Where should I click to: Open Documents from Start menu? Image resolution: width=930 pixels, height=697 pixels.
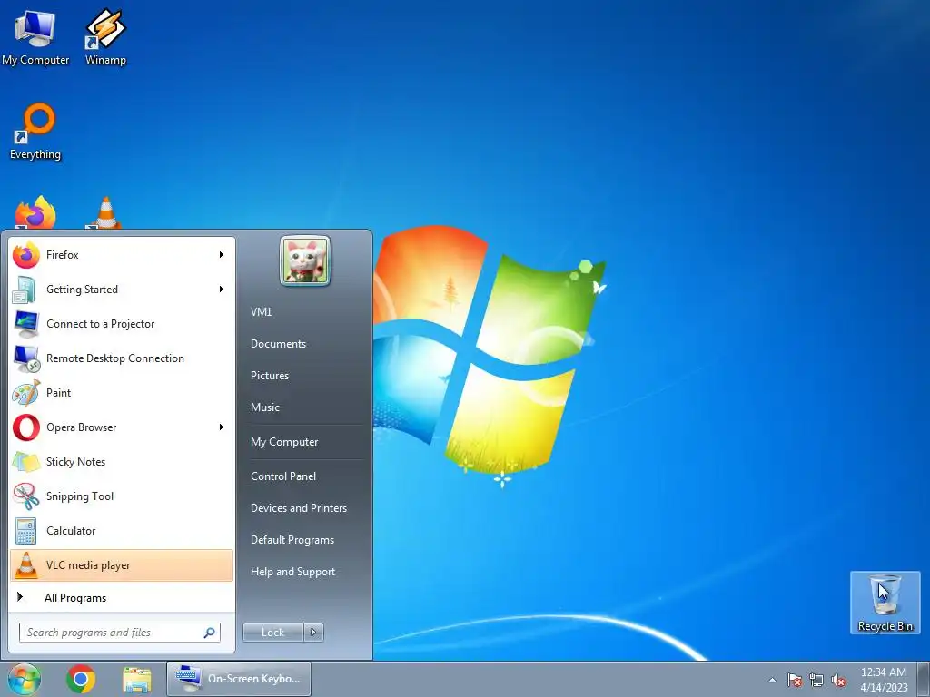coord(278,344)
